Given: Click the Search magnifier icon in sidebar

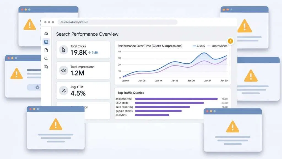Looking at the screenshot, I should 46,58.
